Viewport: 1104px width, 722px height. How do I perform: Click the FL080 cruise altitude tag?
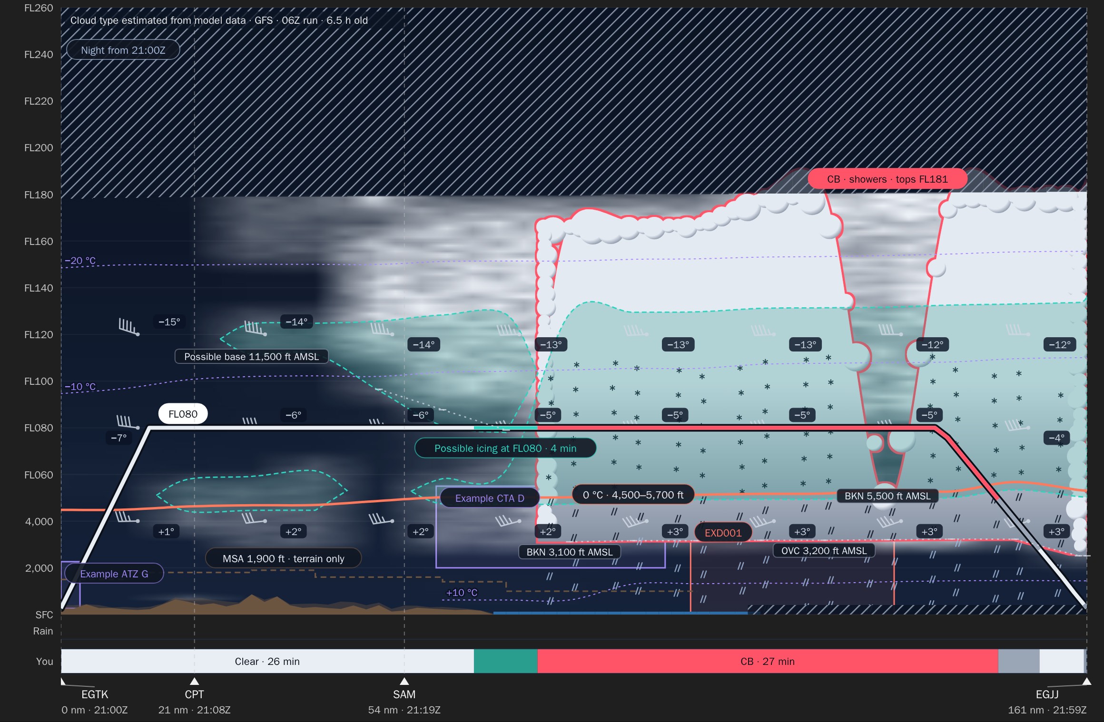tap(183, 414)
